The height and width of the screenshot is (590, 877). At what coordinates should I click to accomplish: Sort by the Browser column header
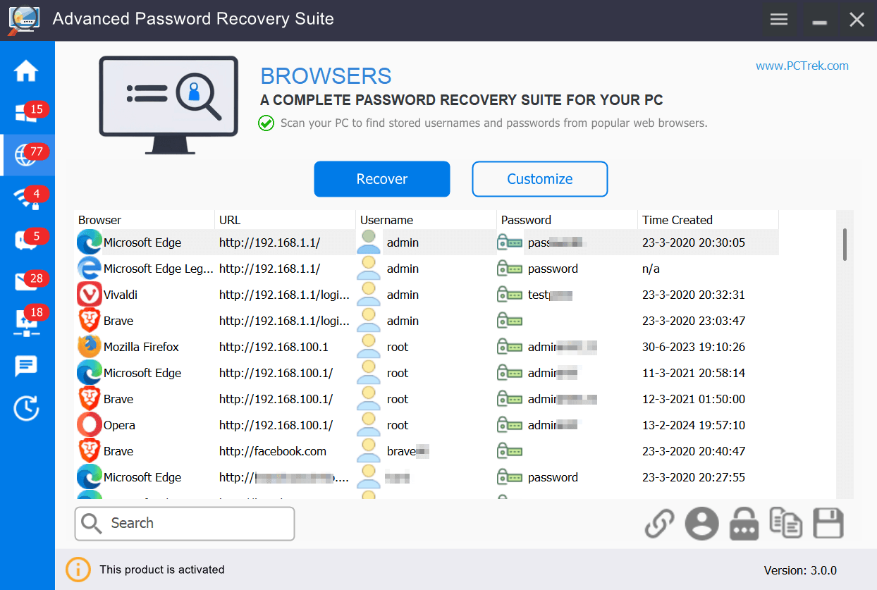(x=100, y=220)
